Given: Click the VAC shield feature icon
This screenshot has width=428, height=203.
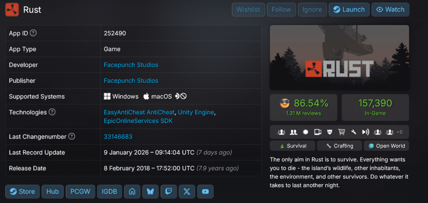Looking at the screenshot, I should click(329, 132).
